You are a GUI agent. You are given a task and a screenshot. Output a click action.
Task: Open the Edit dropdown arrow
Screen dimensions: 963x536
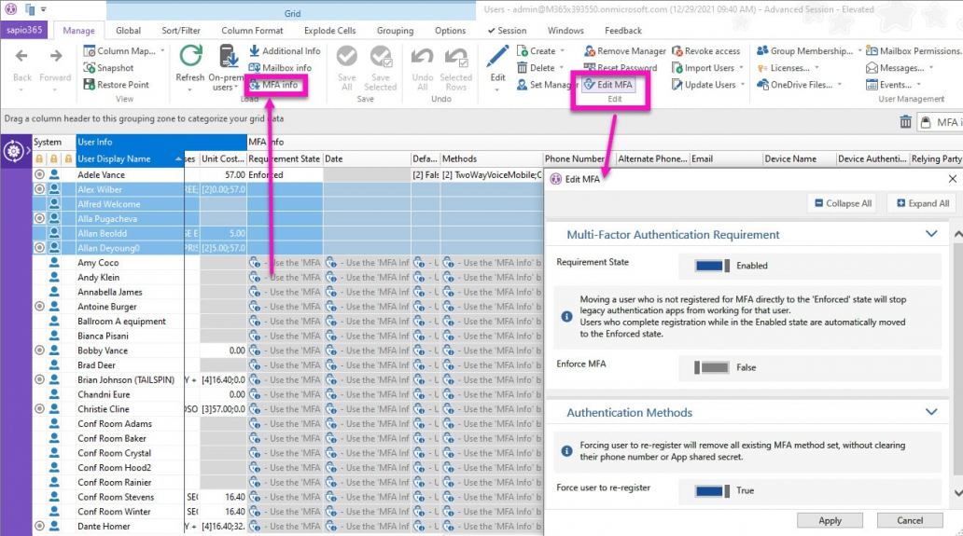[497, 89]
